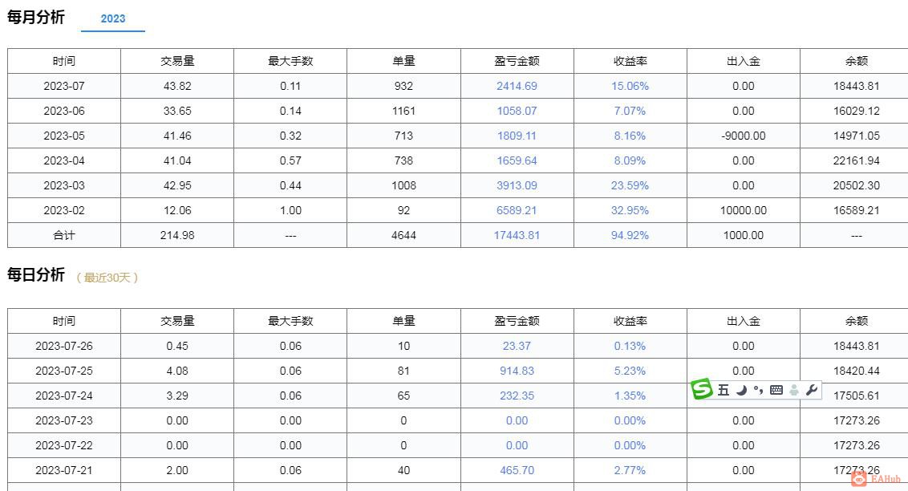This screenshot has height=491, width=908.
Task: Open the Sogou input method menu via the green S logo
Action: click(702, 390)
